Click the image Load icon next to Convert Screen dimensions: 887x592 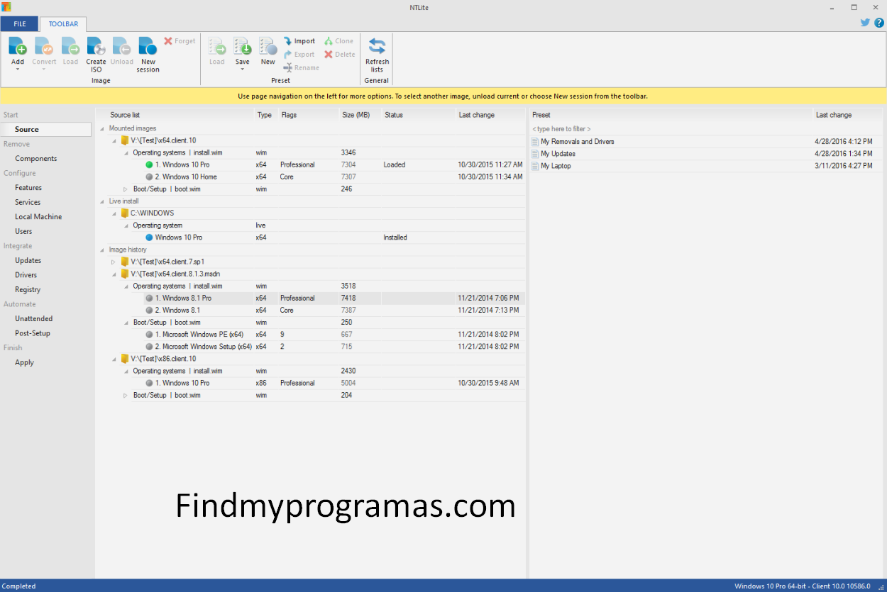tap(70, 47)
